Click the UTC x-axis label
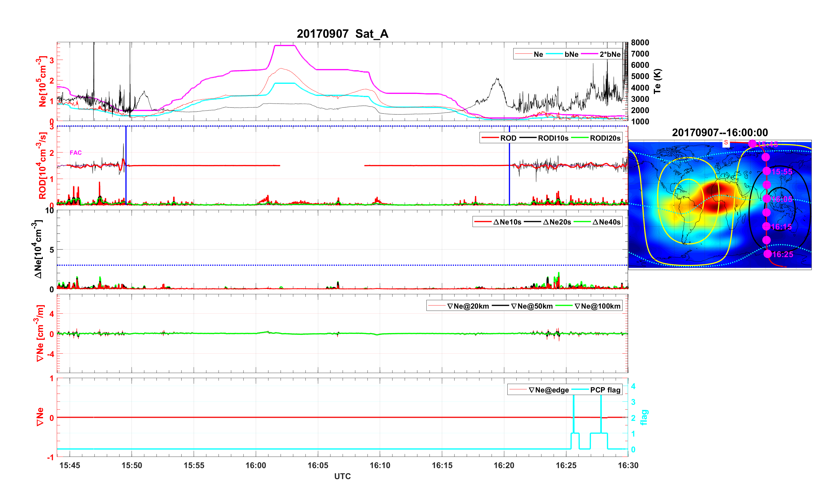 (342, 477)
